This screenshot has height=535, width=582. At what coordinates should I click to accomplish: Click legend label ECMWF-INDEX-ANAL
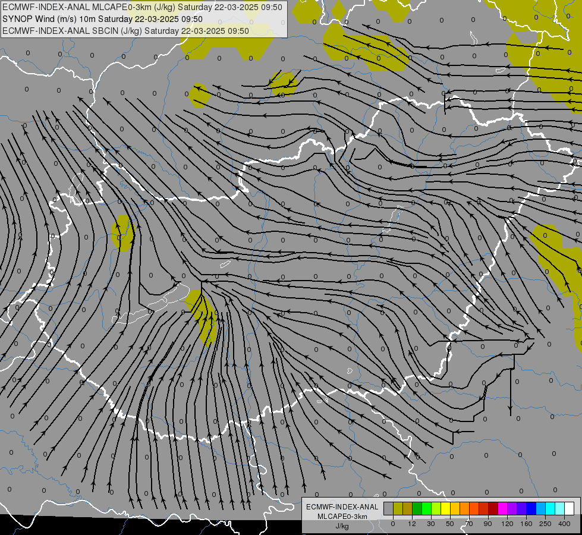342,507
